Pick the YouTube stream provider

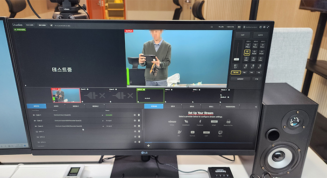(192, 132)
